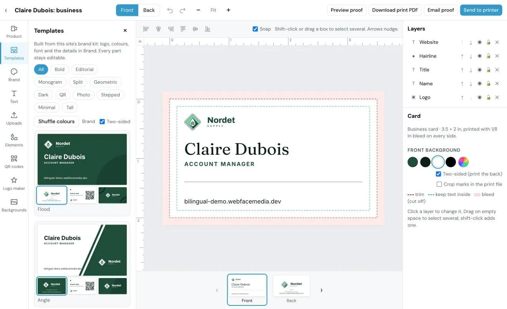This screenshot has height=309, width=507.
Task: Move the Title layer down
Action: [471, 70]
